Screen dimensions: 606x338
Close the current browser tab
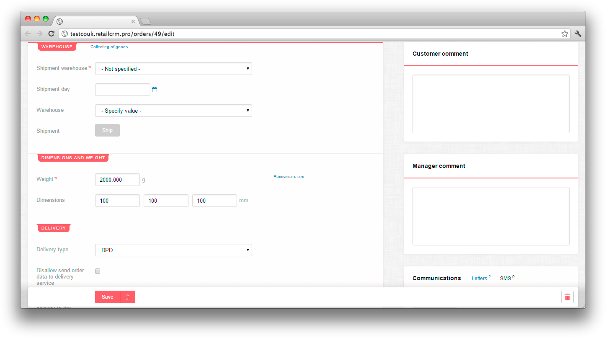[133, 21]
